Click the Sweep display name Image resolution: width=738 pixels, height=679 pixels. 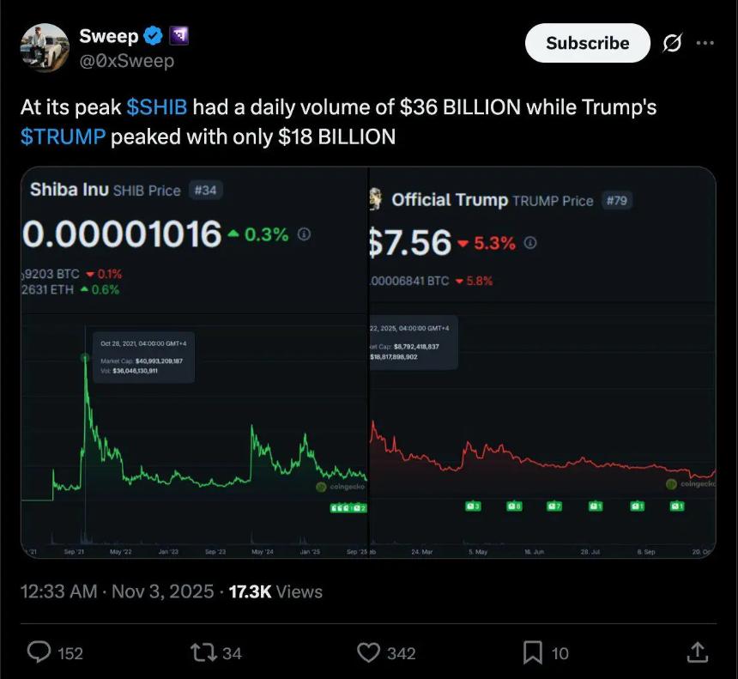108,36
